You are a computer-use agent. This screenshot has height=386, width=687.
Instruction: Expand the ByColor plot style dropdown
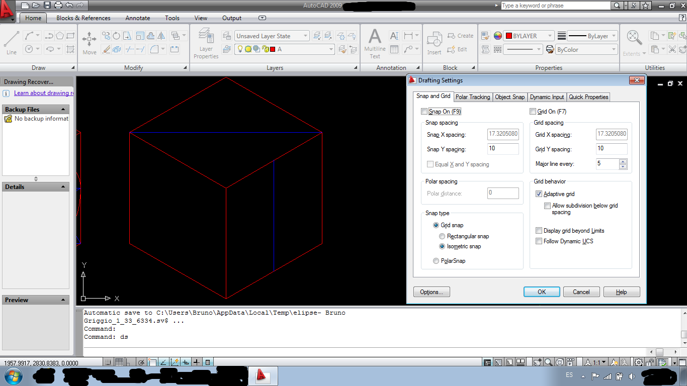pos(586,50)
